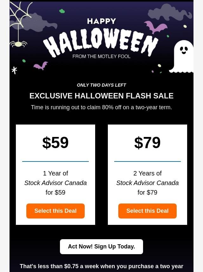Click the spider hanging from the web
The height and width of the screenshot is (272, 203).
(x=18, y=44)
